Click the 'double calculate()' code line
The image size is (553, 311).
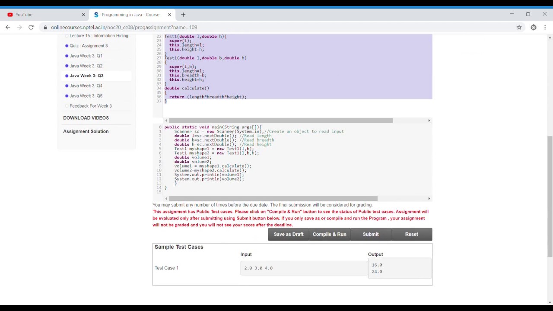(187, 88)
